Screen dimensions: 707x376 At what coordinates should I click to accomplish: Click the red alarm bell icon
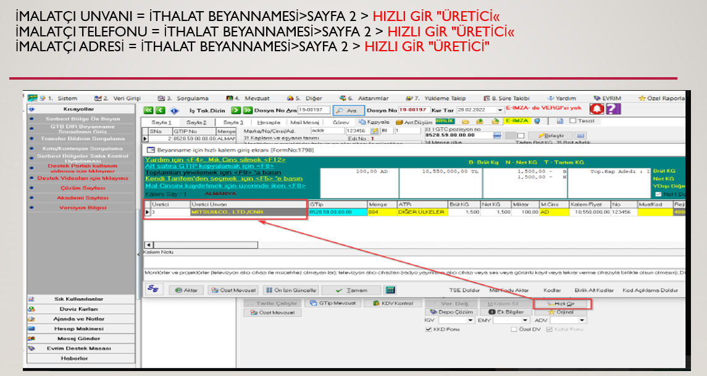596,109
